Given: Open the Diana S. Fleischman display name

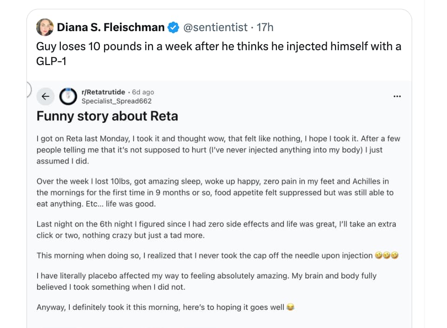Looking at the screenshot, I should pos(111,28).
